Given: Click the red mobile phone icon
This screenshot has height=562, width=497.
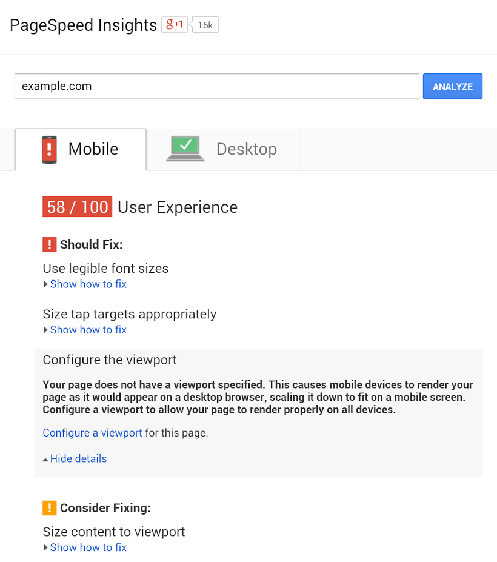Looking at the screenshot, I should coord(49,150).
